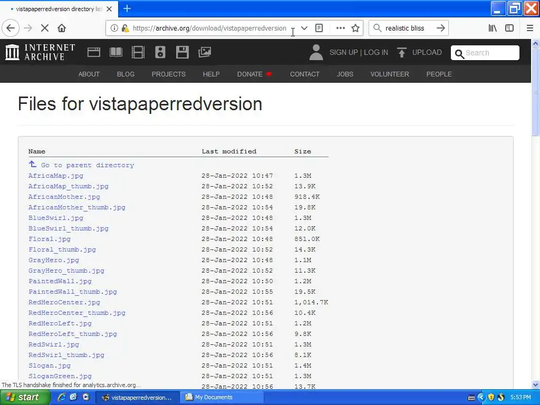540x405 pixels.
Task: Open the Audio (speaker) icon
Action: point(160,52)
